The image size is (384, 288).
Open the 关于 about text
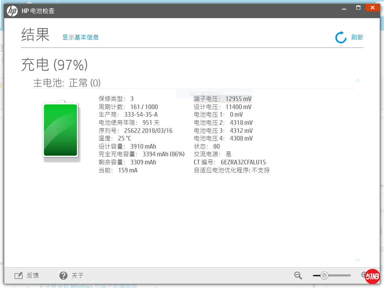coord(78,275)
